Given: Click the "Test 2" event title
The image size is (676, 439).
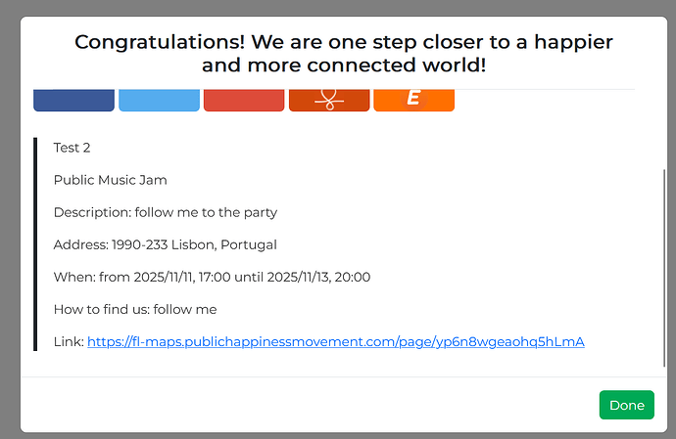Looking at the screenshot, I should point(72,148).
